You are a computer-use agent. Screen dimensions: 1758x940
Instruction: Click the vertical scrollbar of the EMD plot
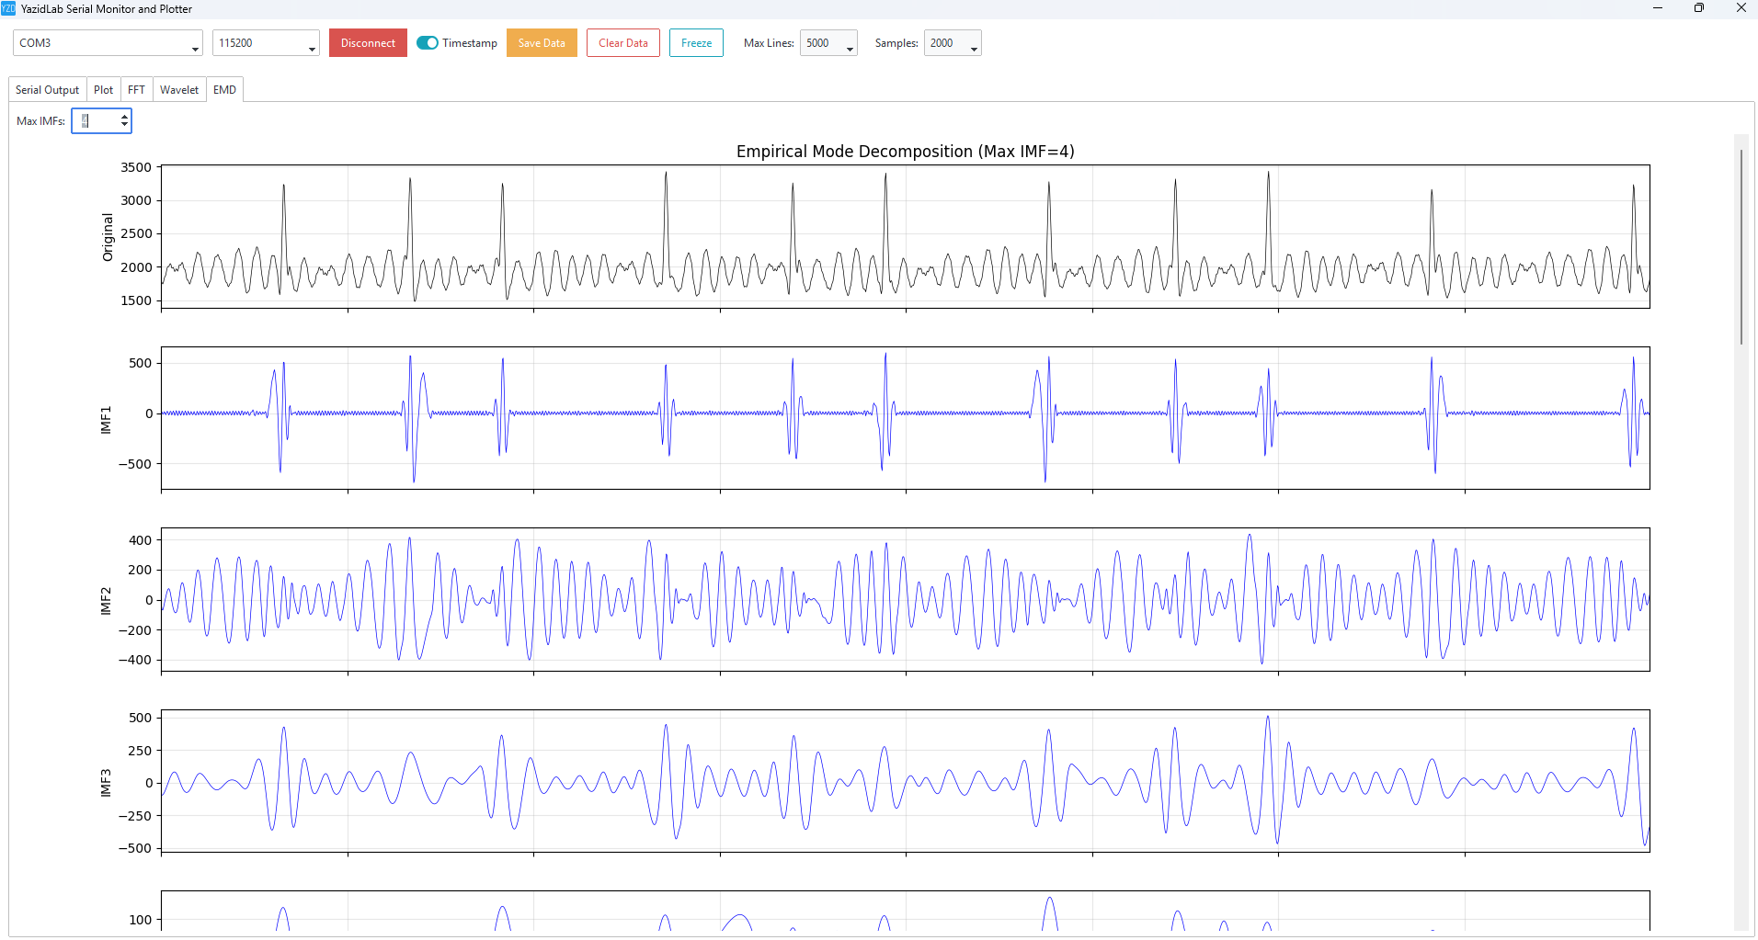[1741, 248]
